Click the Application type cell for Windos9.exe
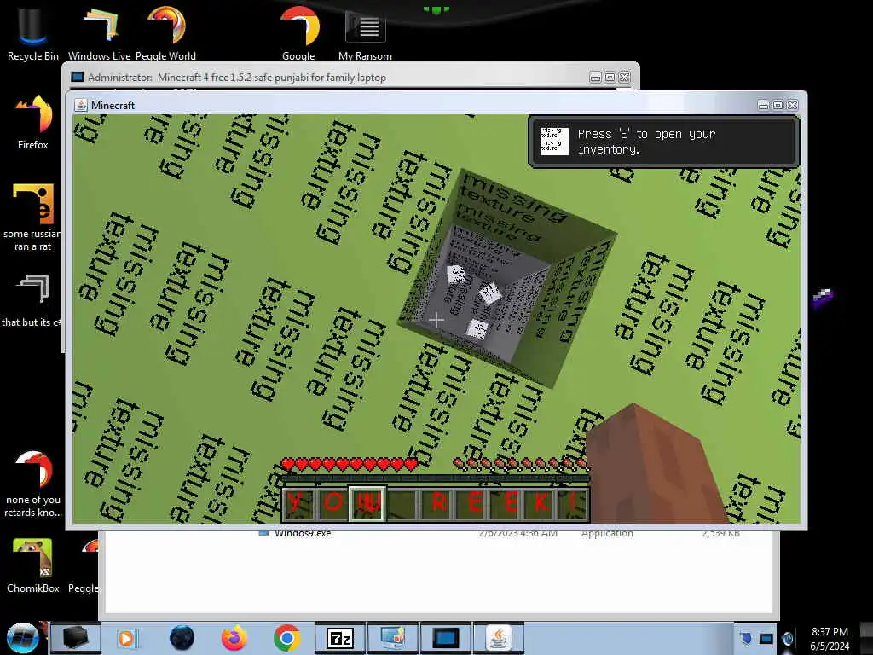 point(607,534)
